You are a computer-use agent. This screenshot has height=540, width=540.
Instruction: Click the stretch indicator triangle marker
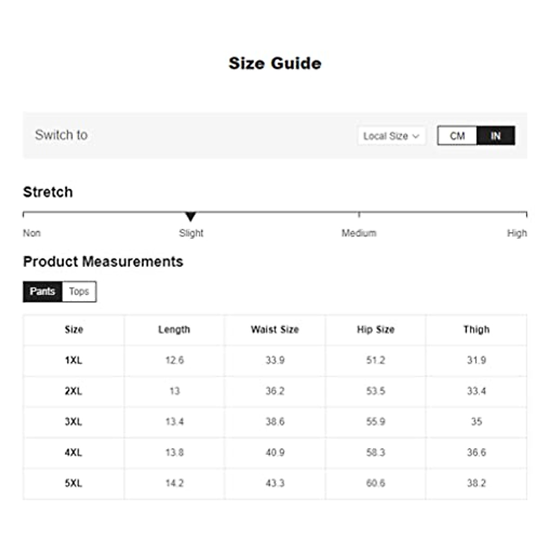(191, 217)
